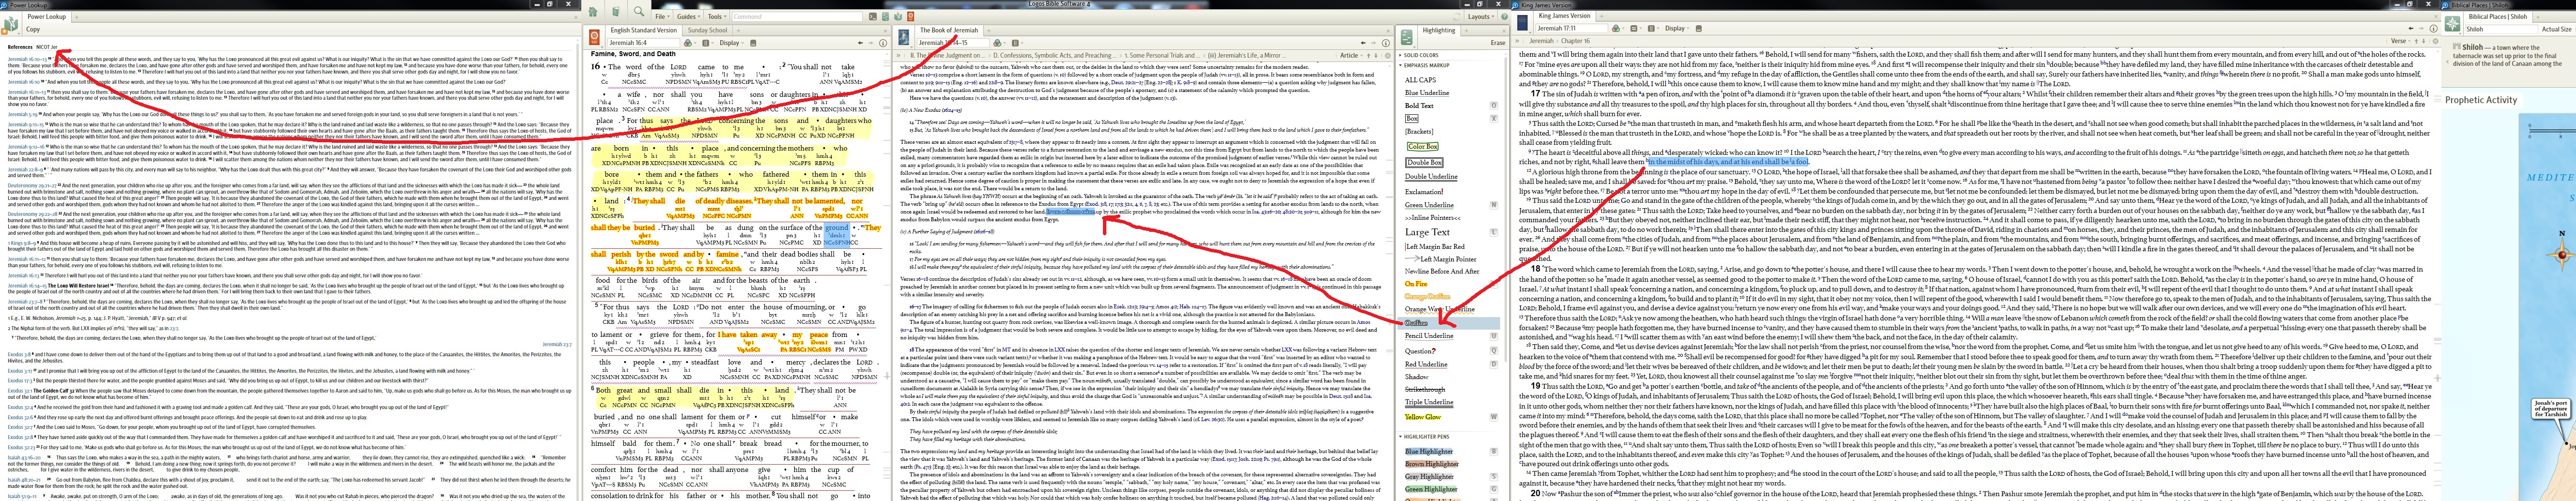The width and height of the screenshot is (2576, 501).
Task: Close the Highlighting panel
Action: (x=1504, y=31)
